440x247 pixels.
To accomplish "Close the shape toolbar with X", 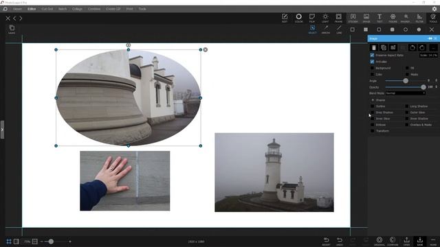I will pyautogui.click(x=432, y=30).
